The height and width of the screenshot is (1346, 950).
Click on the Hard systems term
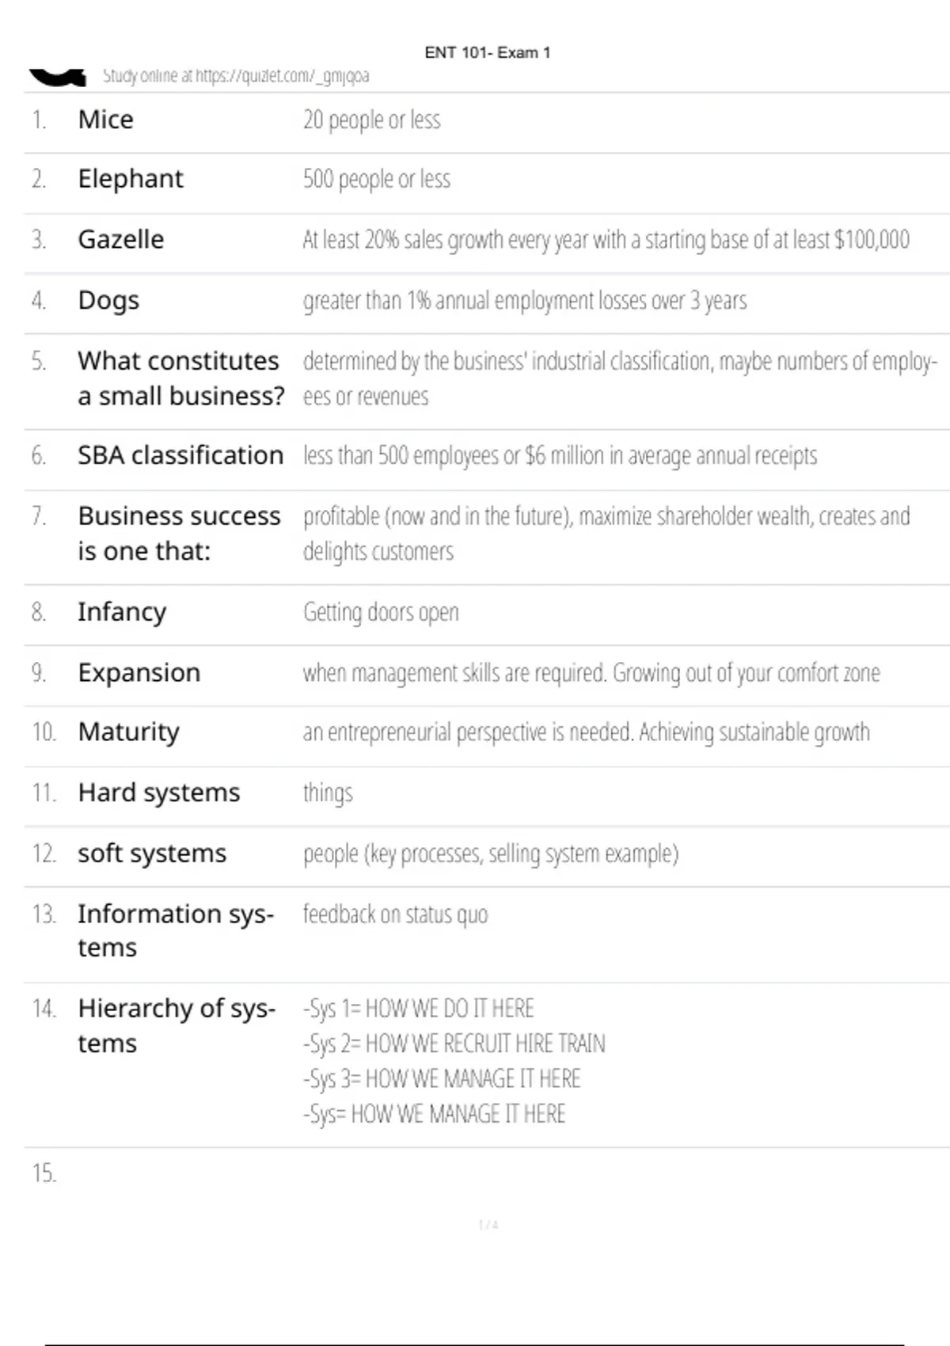coord(158,793)
